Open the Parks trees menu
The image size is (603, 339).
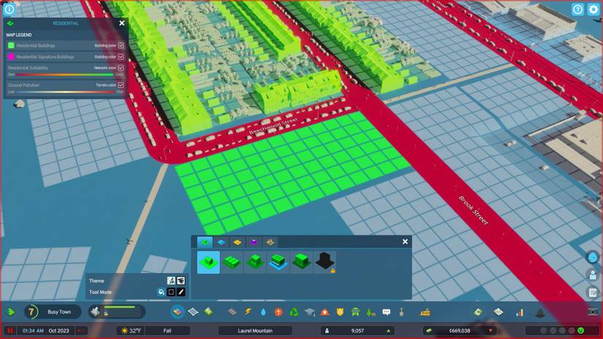click(x=371, y=312)
